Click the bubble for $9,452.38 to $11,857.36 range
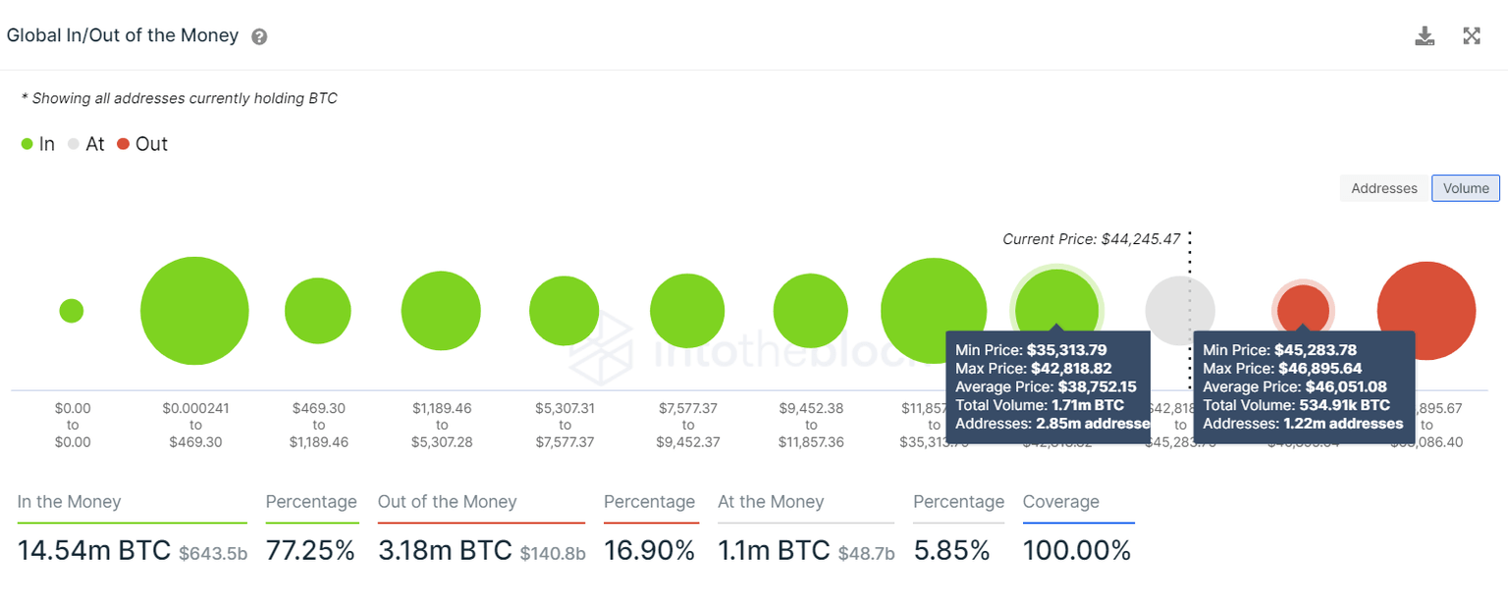The image size is (1508, 607). [810, 310]
